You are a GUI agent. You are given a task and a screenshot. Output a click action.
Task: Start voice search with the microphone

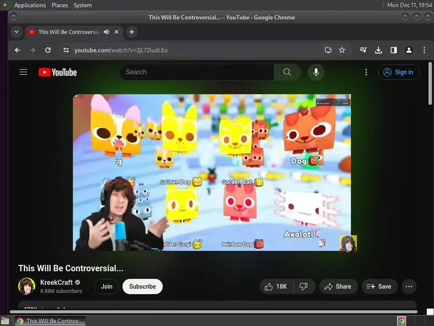[x=316, y=72]
